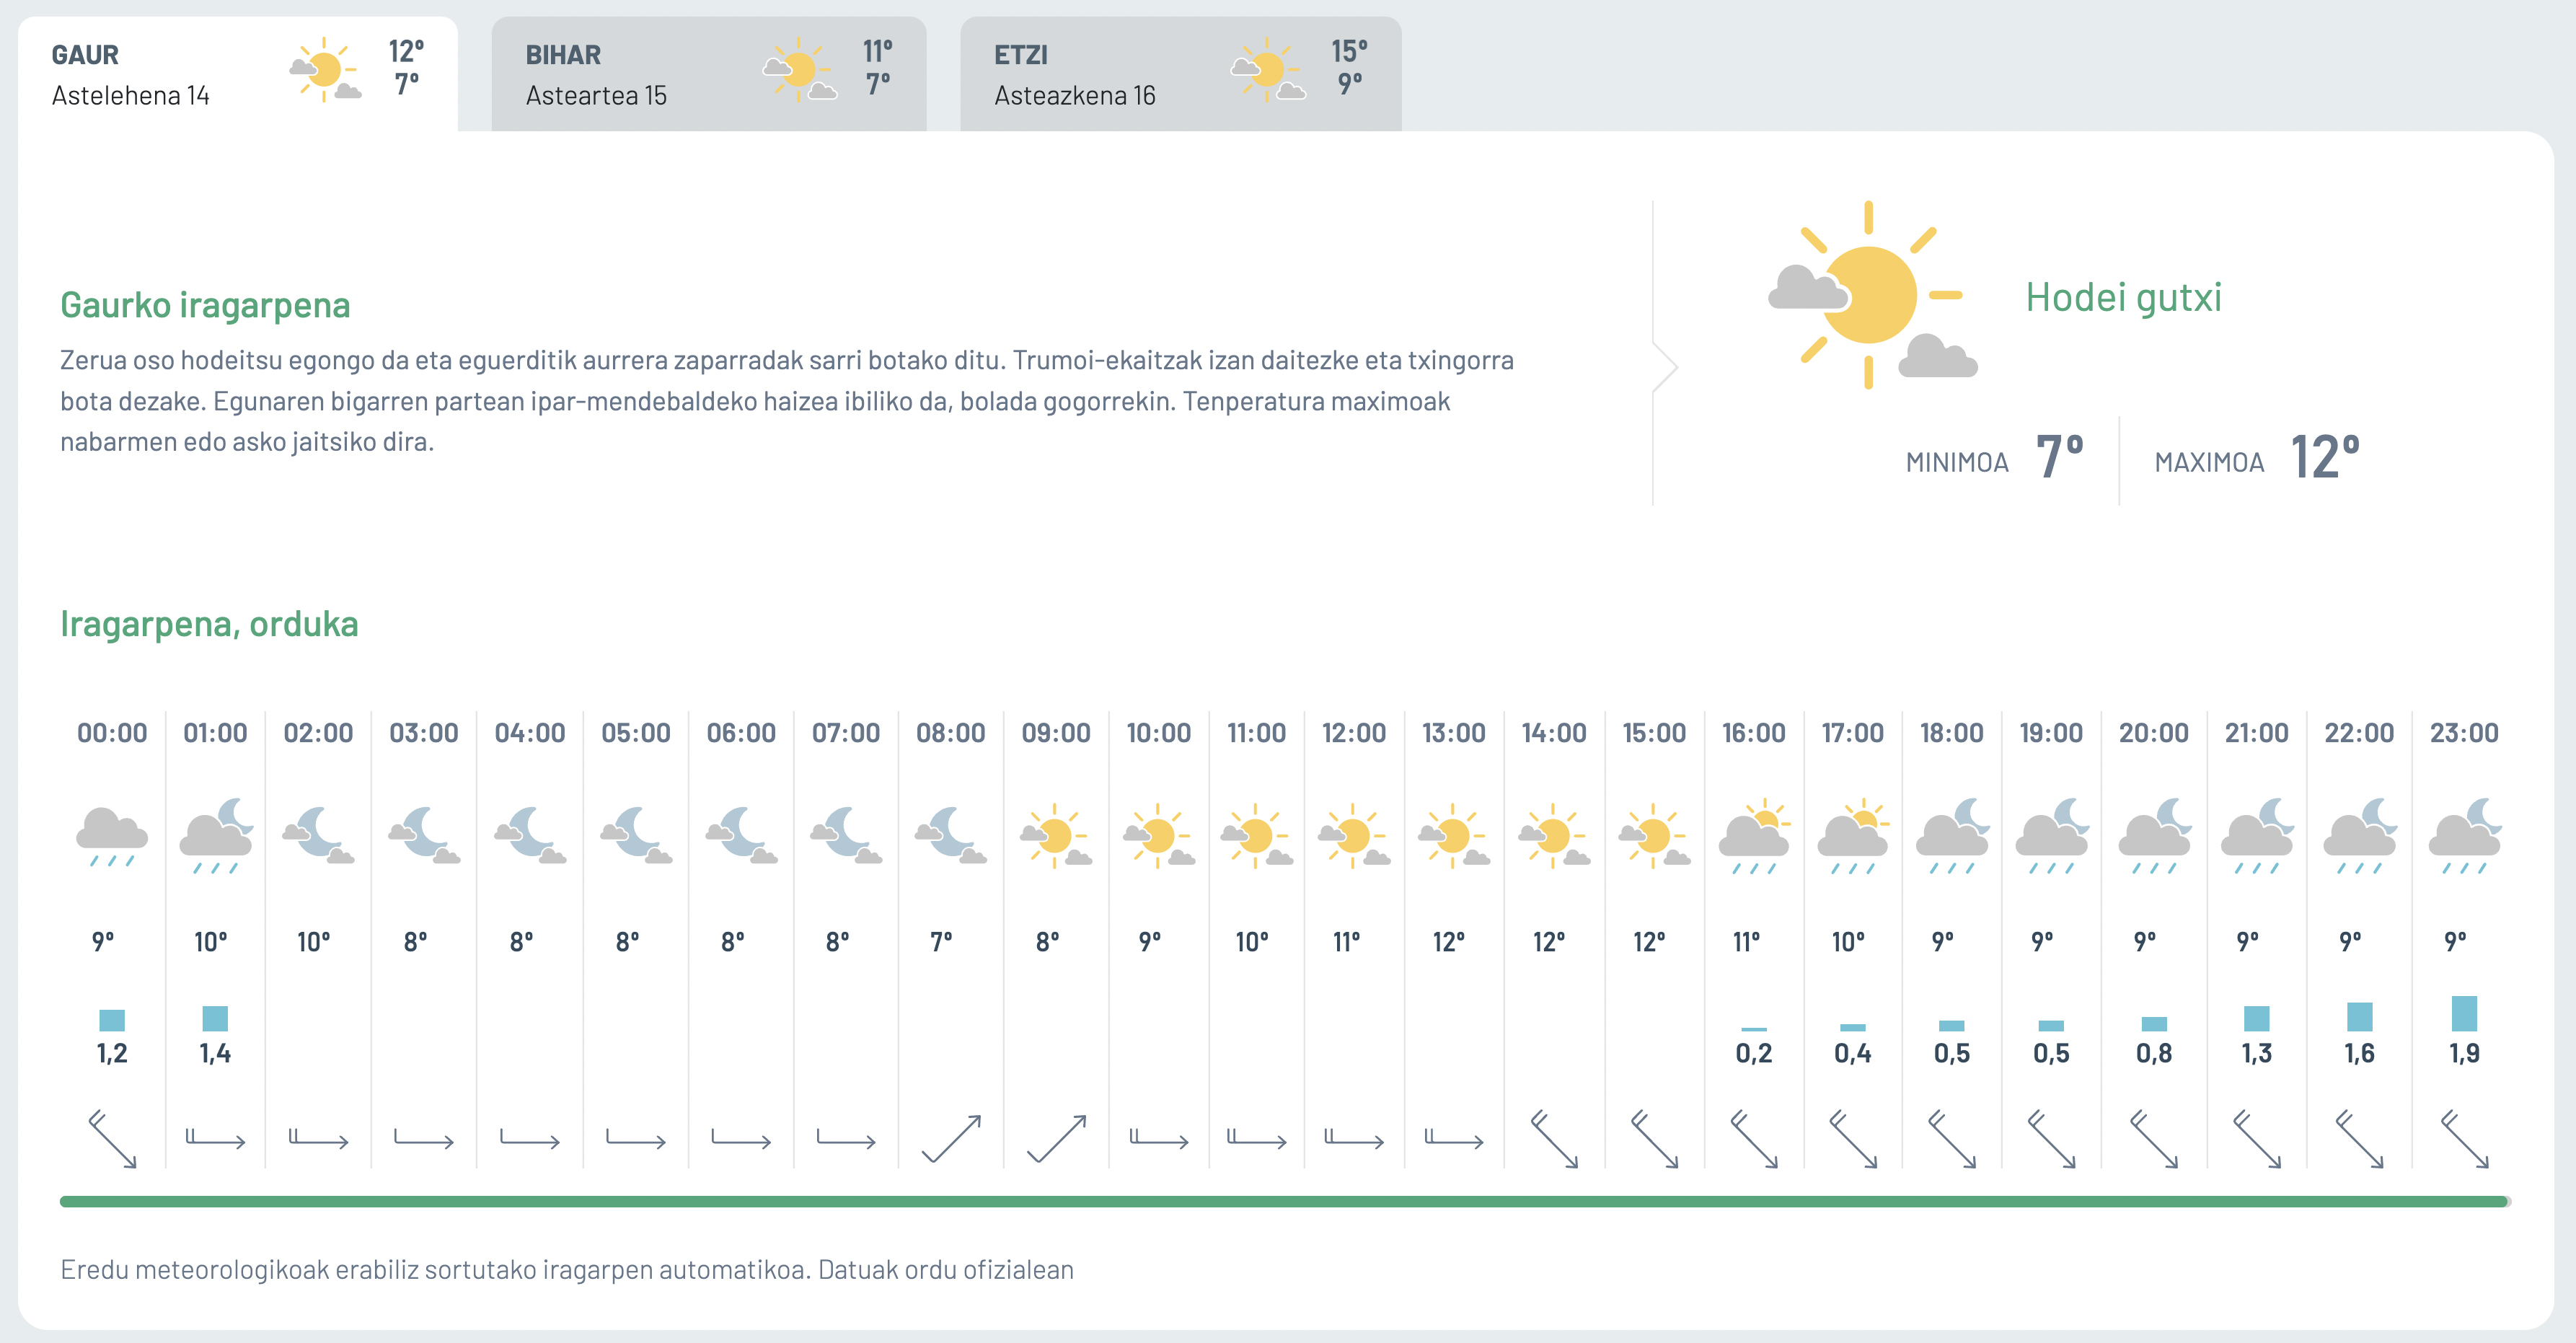Click the wind arrow at 06:00
Screen dimensions: 2576x1343
[x=741, y=1138]
